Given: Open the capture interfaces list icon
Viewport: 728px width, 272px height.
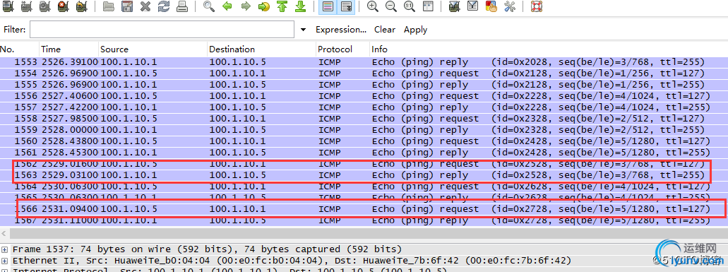Looking at the screenshot, I should pos(8,6).
